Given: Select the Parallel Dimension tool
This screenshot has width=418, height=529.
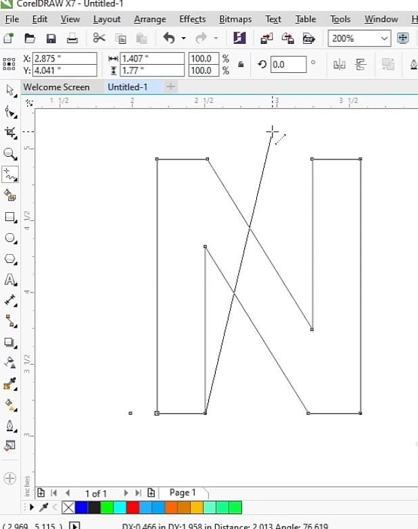Looking at the screenshot, I should [10, 300].
